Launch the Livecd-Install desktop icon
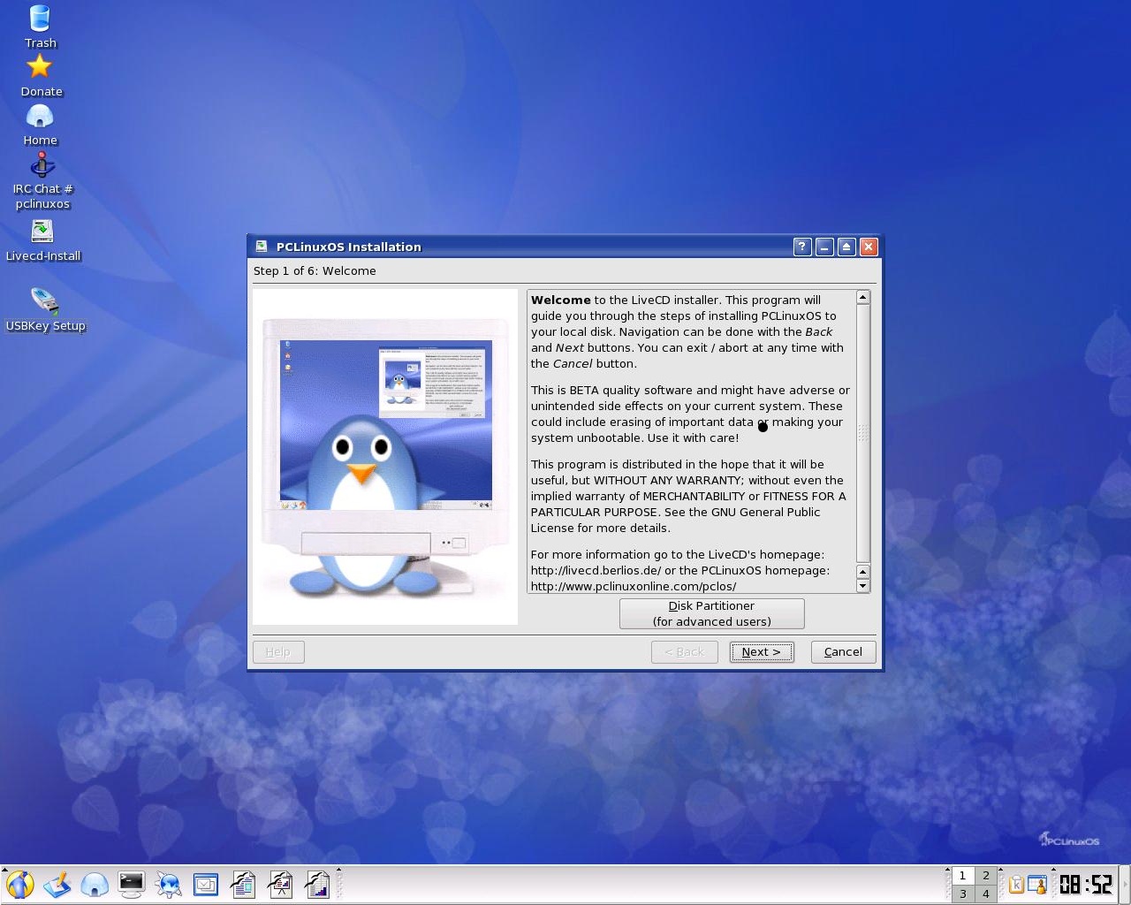 pos(42,240)
